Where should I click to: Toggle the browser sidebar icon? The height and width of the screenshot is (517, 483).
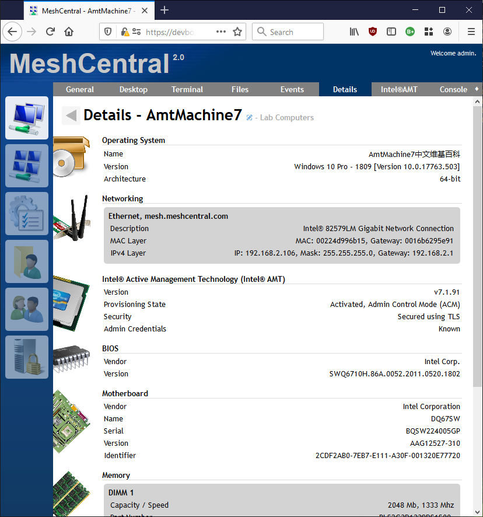(391, 32)
